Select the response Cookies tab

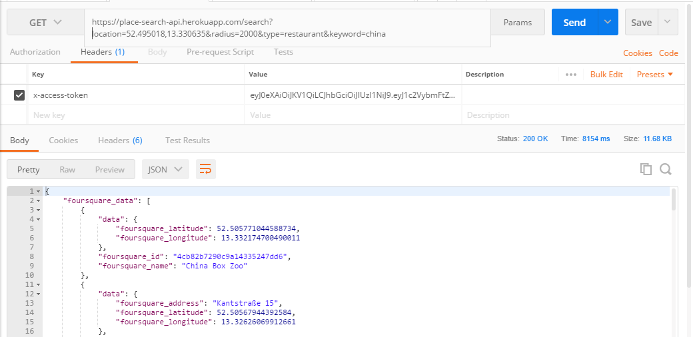pyautogui.click(x=63, y=141)
